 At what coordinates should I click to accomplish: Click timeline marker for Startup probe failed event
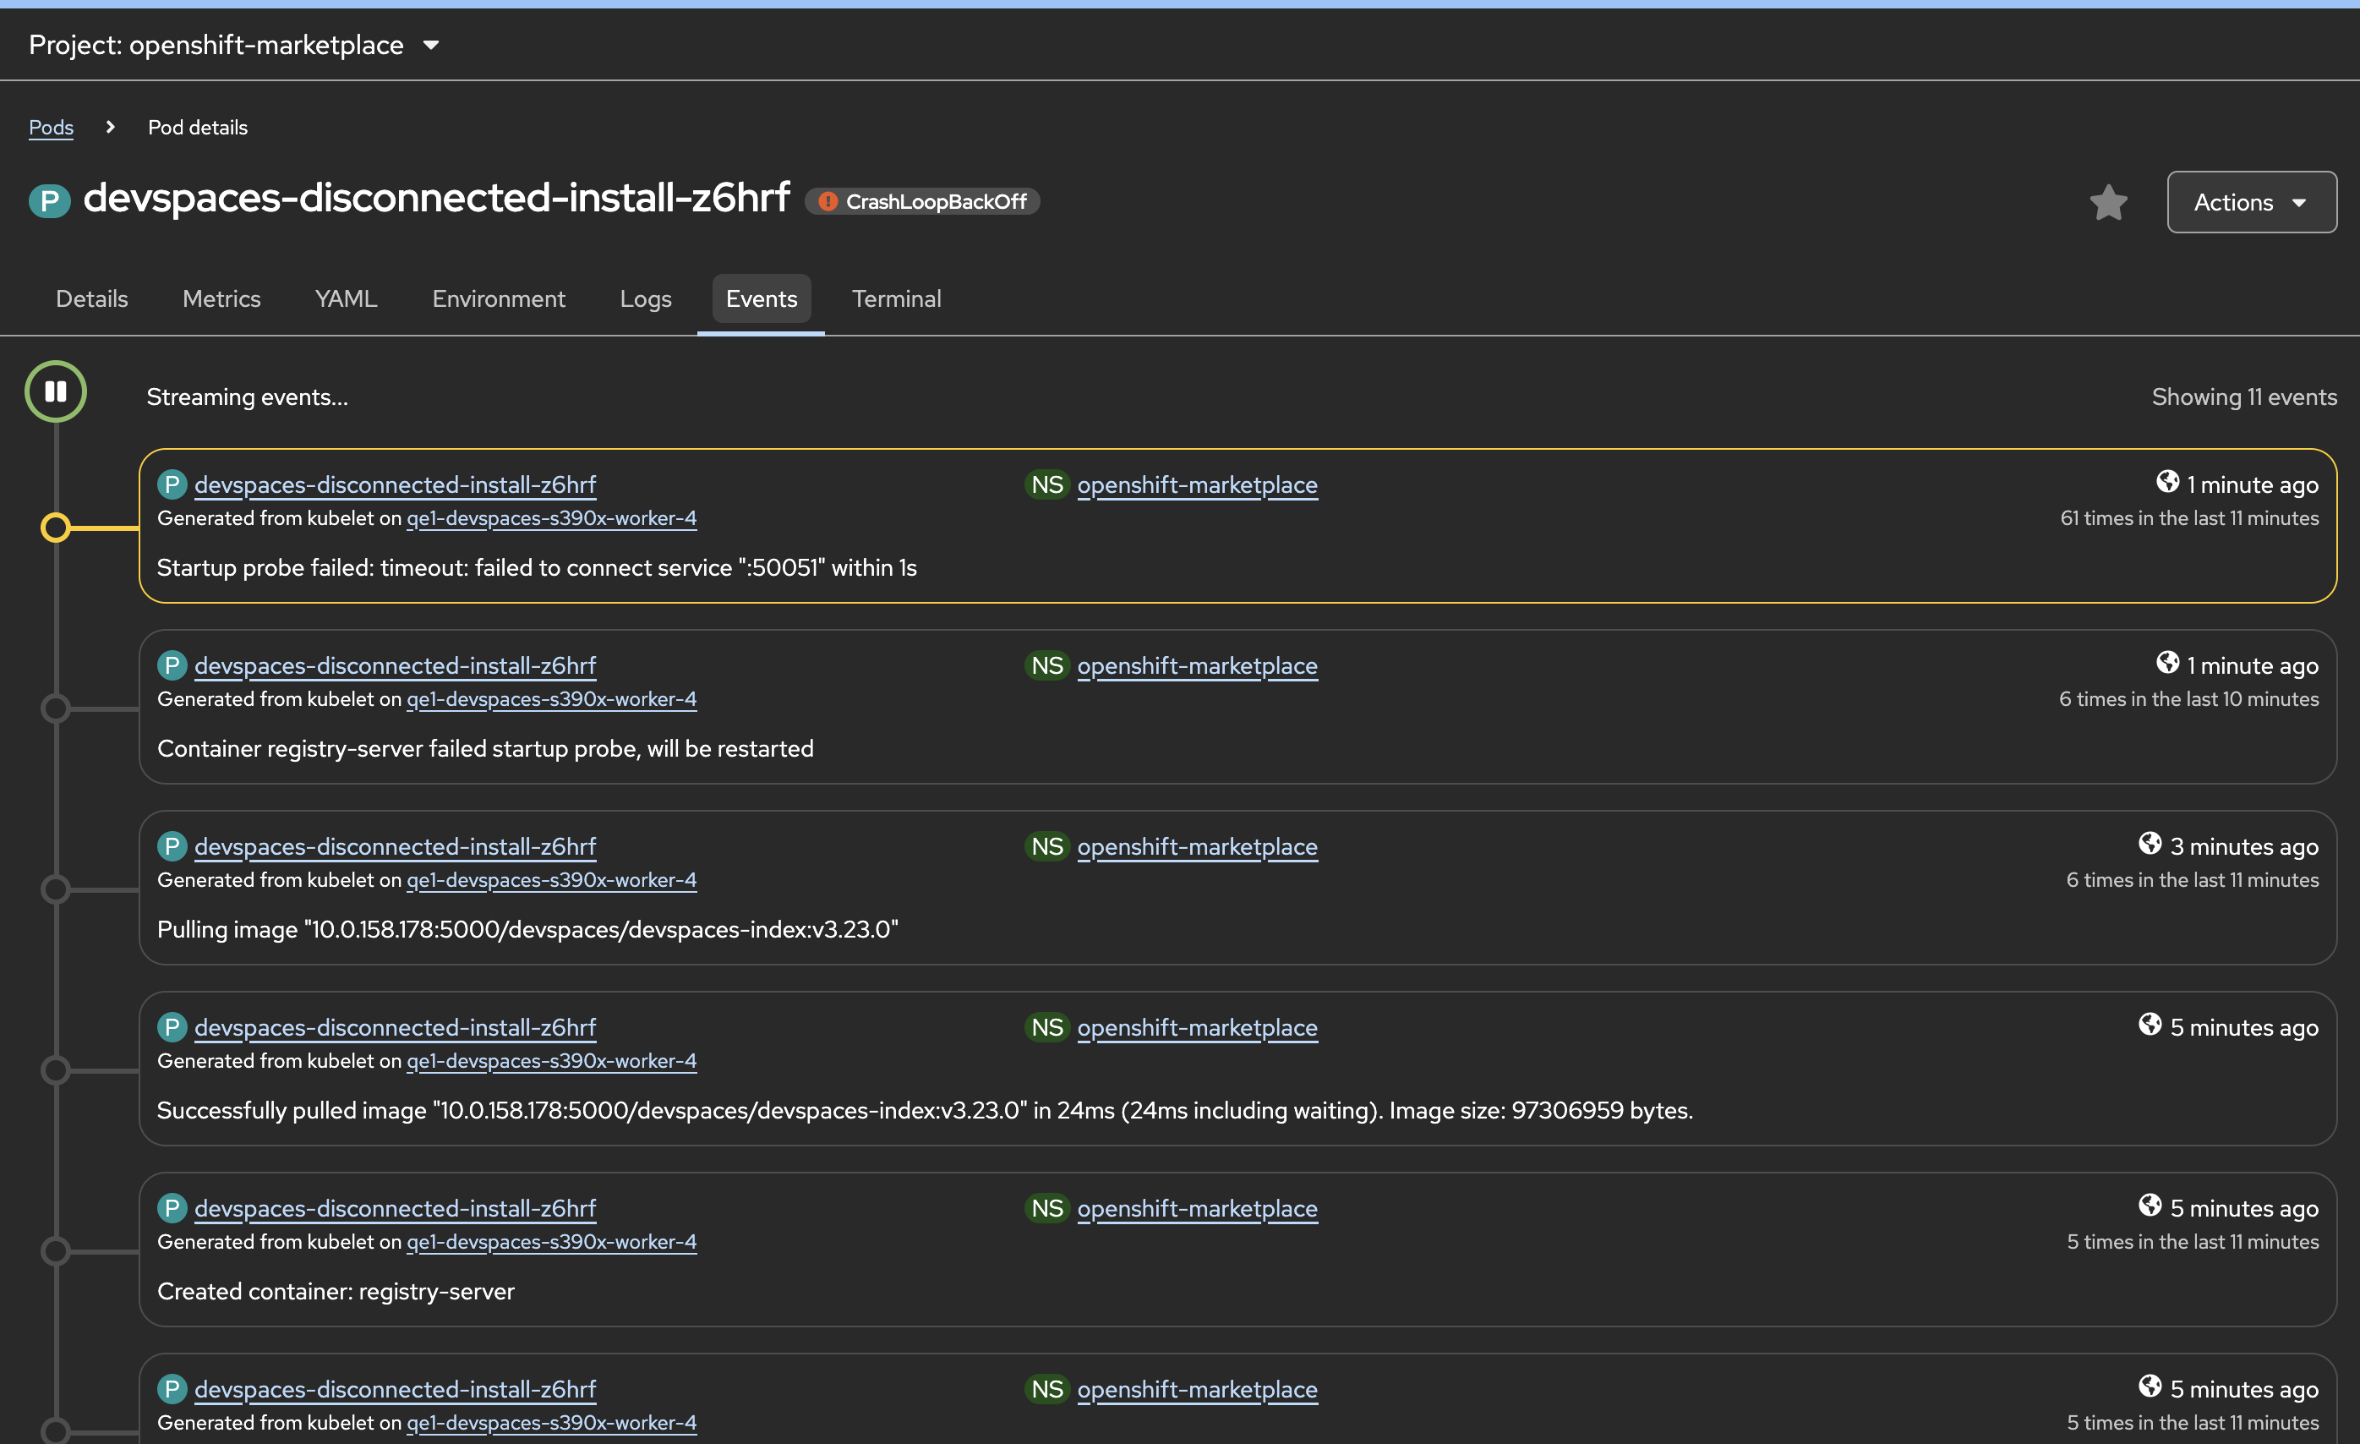coord(56,527)
